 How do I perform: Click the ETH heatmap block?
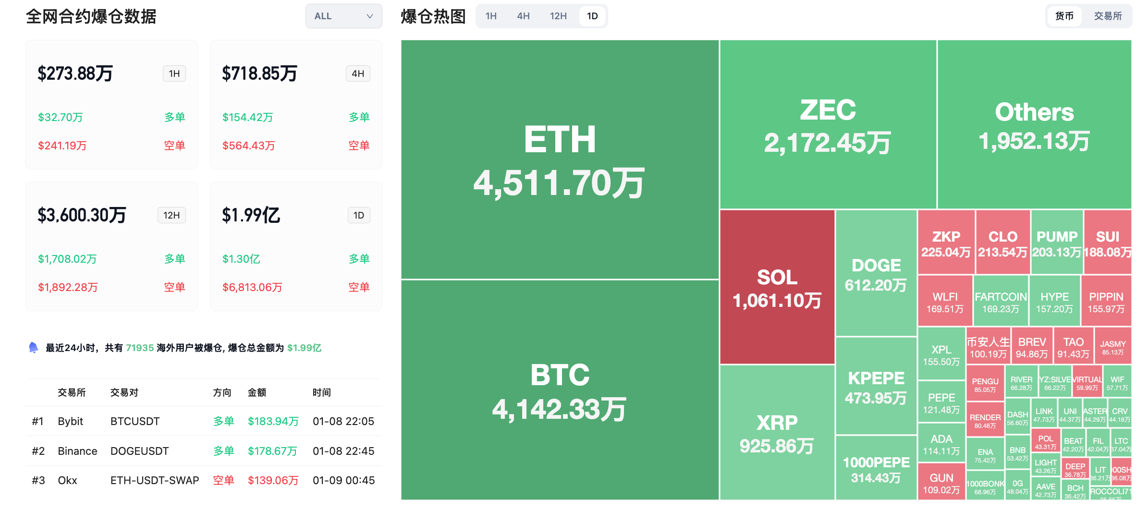point(560,159)
